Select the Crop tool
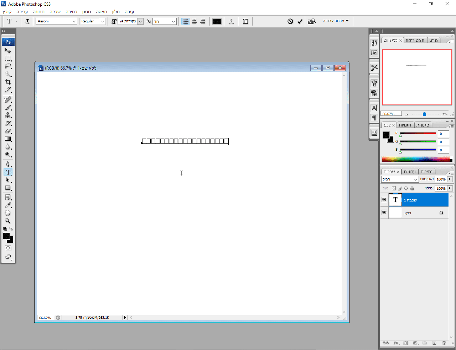 click(x=8, y=82)
